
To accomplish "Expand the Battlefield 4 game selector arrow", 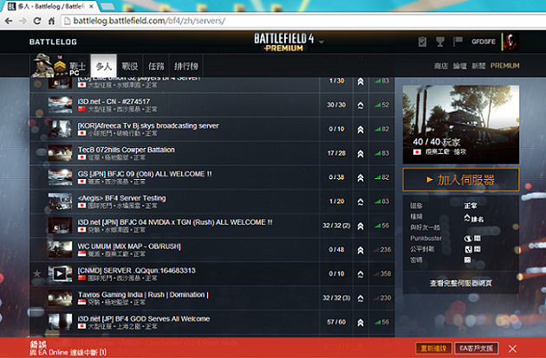I will pos(321,42).
